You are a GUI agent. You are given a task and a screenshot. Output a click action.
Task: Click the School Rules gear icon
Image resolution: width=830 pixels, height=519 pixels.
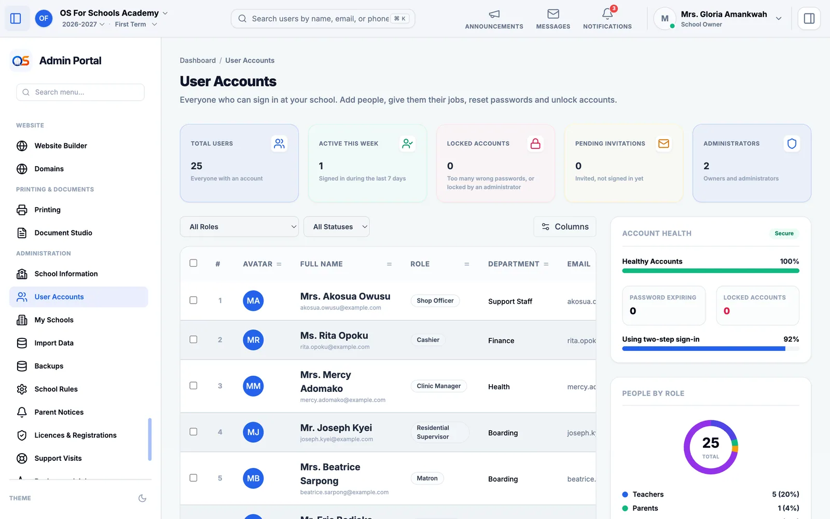[x=22, y=389]
